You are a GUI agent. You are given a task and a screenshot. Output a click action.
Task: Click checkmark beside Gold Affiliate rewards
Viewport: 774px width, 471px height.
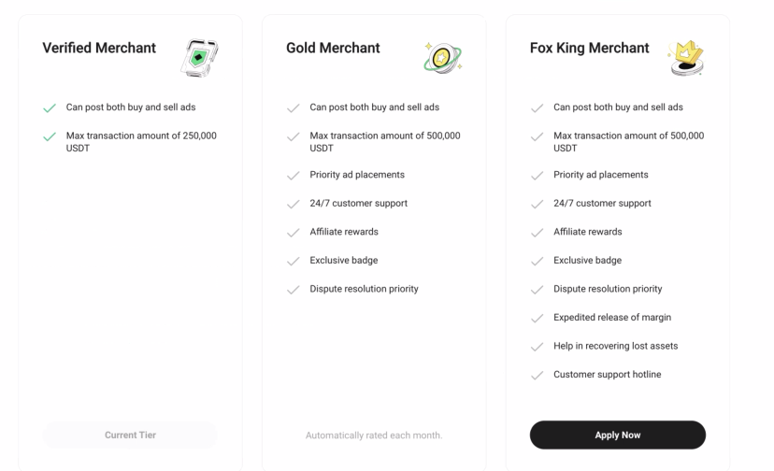pos(293,233)
